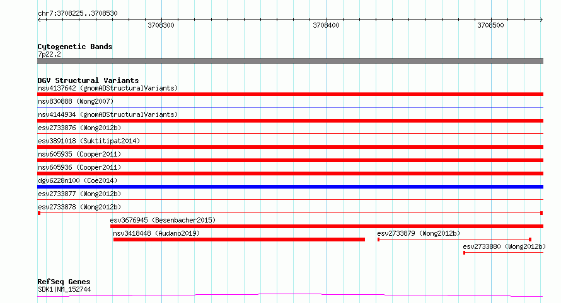
Task: Open the esv2733880 (Wong2012b) variant label
Action: tap(504, 246)
